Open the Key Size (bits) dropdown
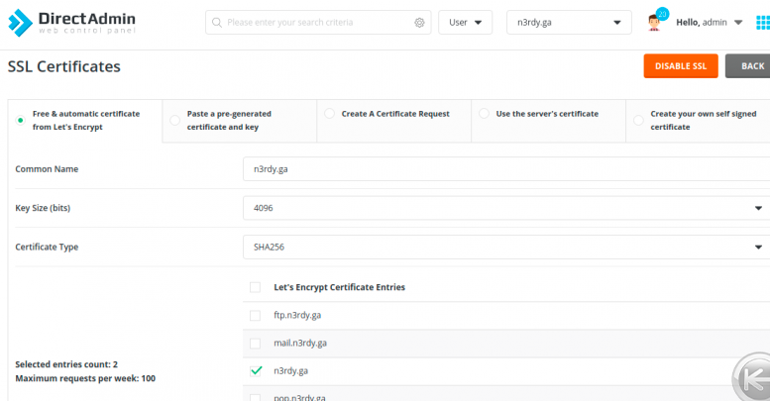 (x=506, y=208)
